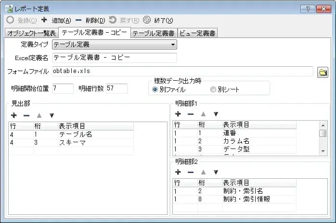Click the minus icon in 見出部 panel

tap(26, 115)
